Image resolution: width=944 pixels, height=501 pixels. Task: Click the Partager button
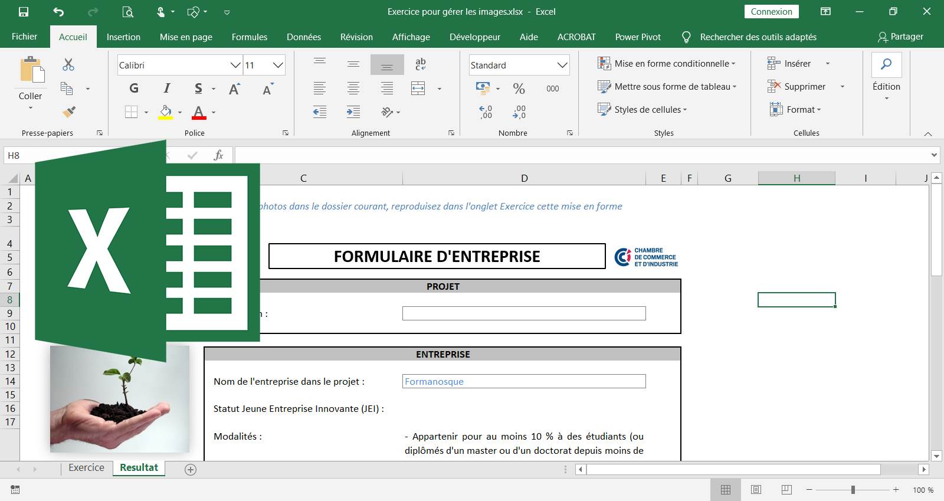(x=900, y=37)
